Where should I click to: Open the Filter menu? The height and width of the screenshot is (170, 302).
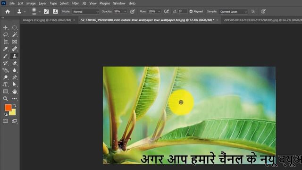pos(75,3)
